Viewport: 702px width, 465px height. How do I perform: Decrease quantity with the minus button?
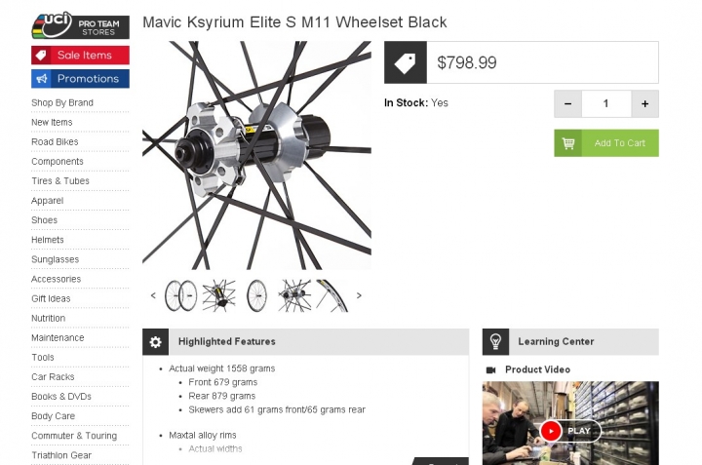567,104
